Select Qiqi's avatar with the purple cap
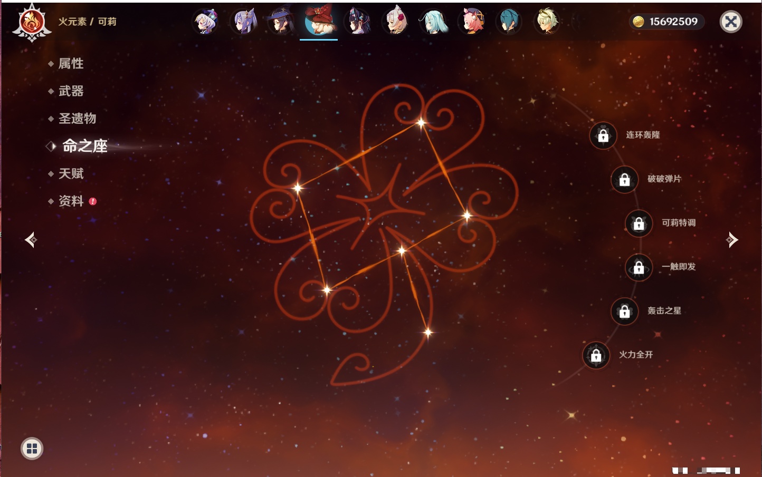The width and height of the screenshot is (762, 477). [206, 22]
